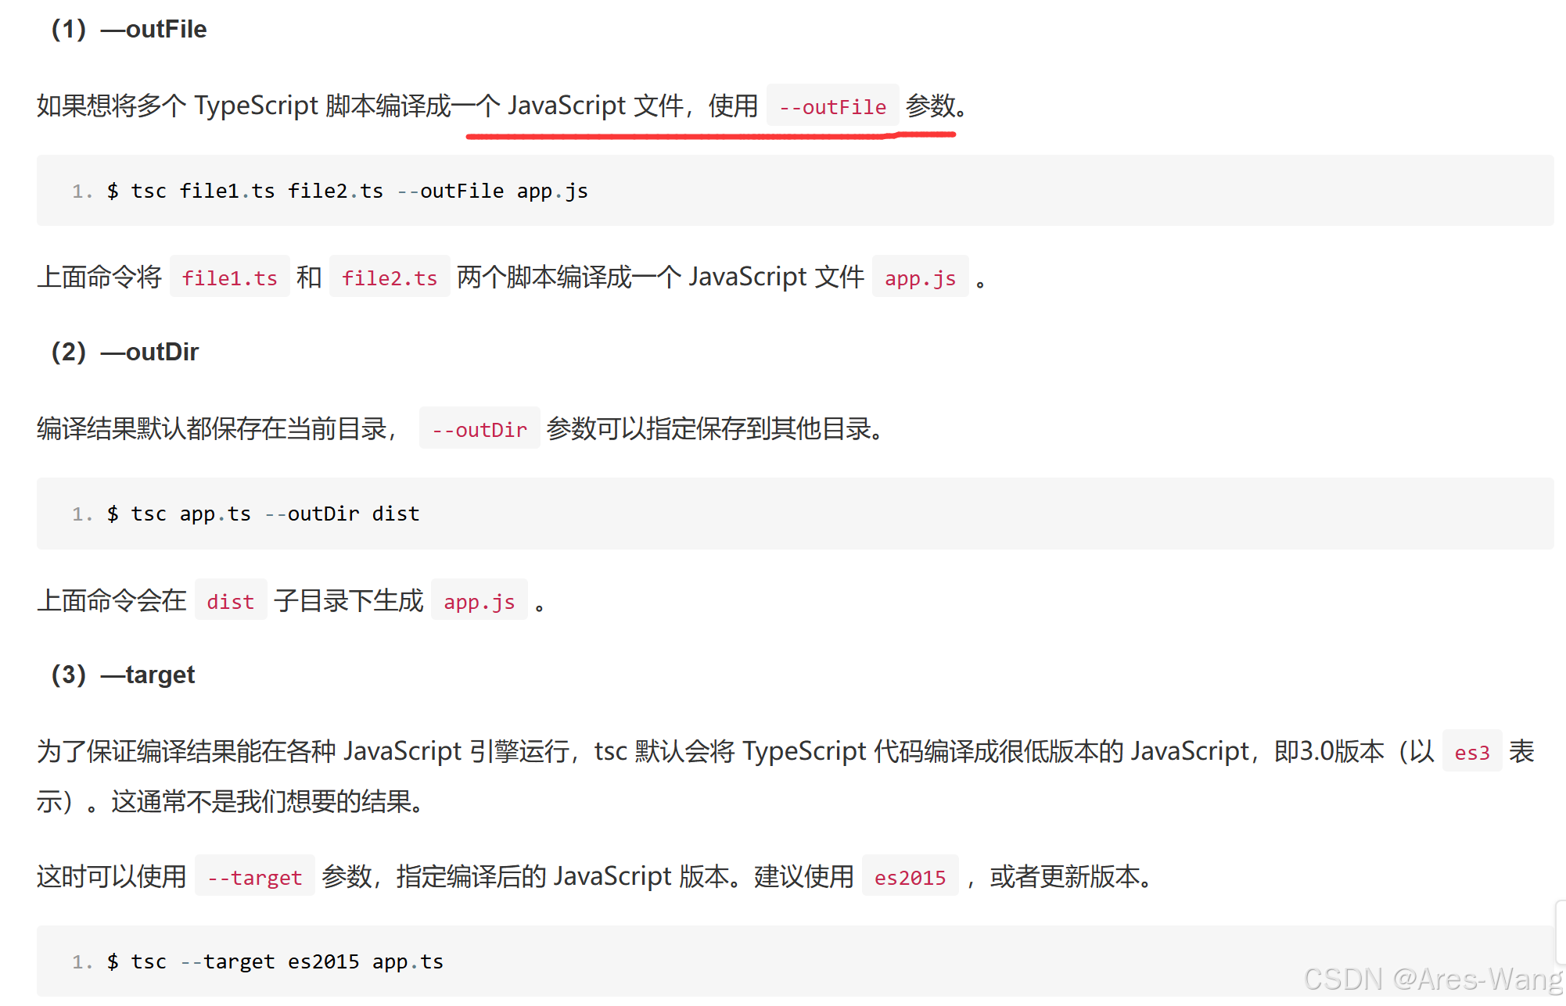Click the tsc file1.ts outFile command block
This screenshot has width=1566, height=1006.
pyautogui.click(x=348, y=190)
